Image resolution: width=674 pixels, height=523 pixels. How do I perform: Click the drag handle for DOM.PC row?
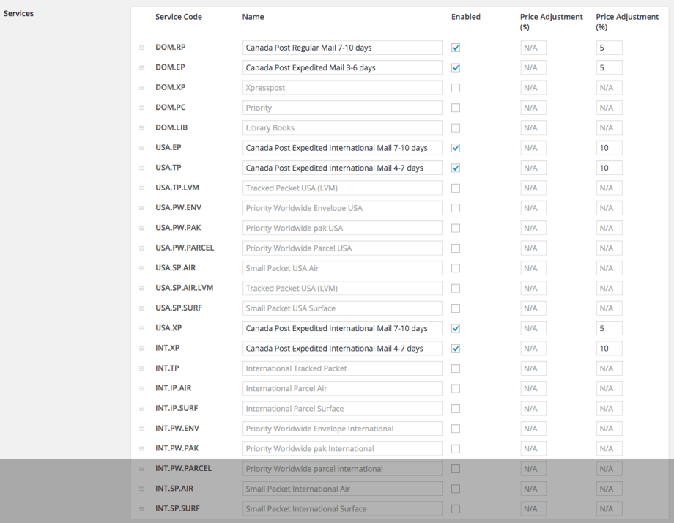tap(141, 108)
